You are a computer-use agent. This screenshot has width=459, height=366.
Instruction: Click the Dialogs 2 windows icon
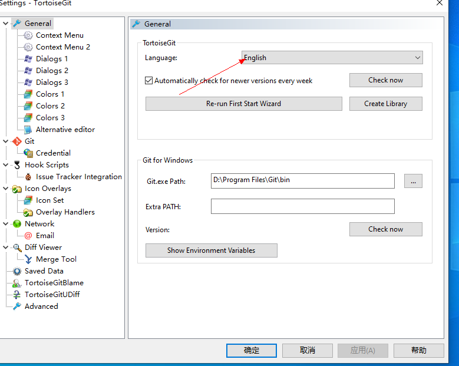click(x=28, y=71)
